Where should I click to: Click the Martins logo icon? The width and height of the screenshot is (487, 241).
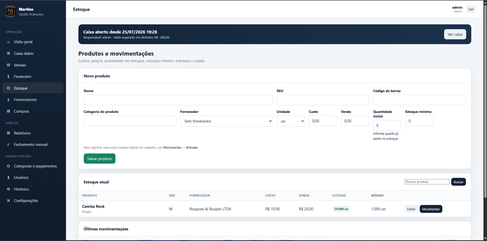pos(10,11)
